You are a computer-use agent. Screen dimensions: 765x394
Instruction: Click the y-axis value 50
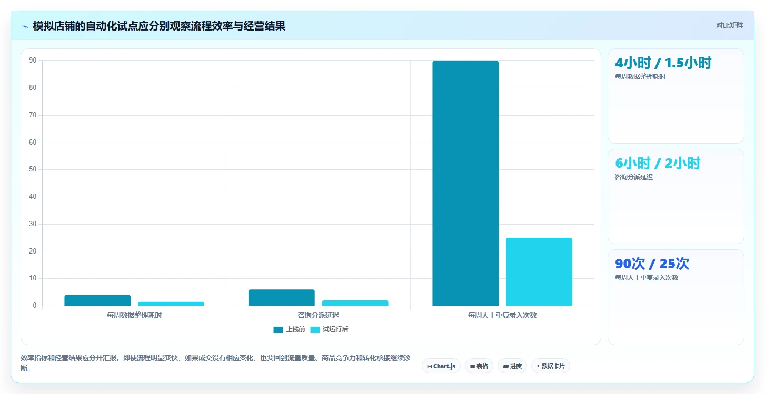(x=33, y=169)
